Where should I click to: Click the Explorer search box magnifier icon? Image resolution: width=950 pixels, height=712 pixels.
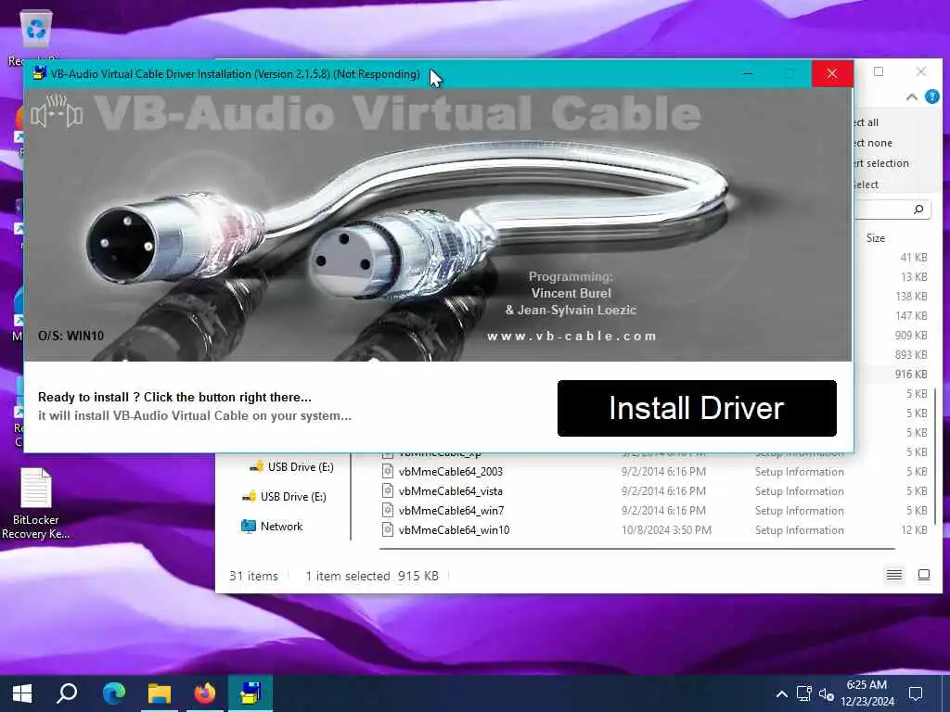pyautogui.click(x=918, y=209)
